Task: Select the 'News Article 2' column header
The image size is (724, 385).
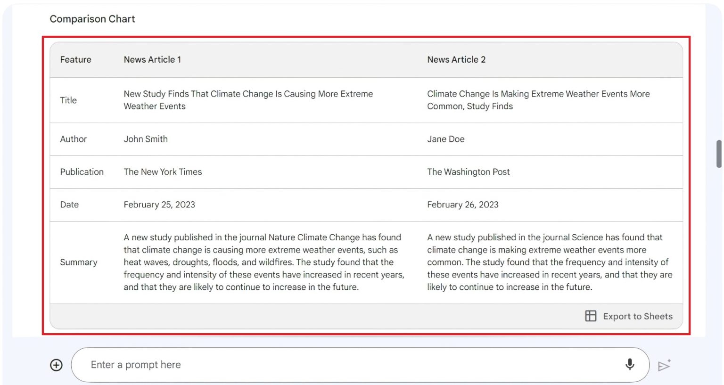Action: pos(456,60)
